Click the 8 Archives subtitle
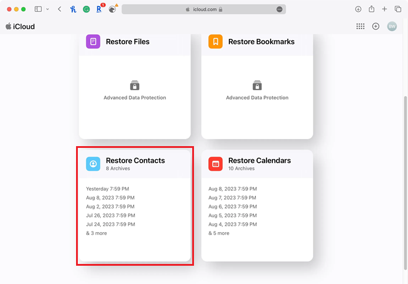 click(x=118, y=169)
